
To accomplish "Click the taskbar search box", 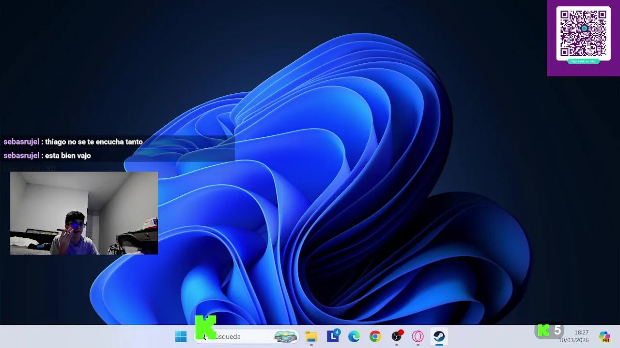I will coord(246,336).
